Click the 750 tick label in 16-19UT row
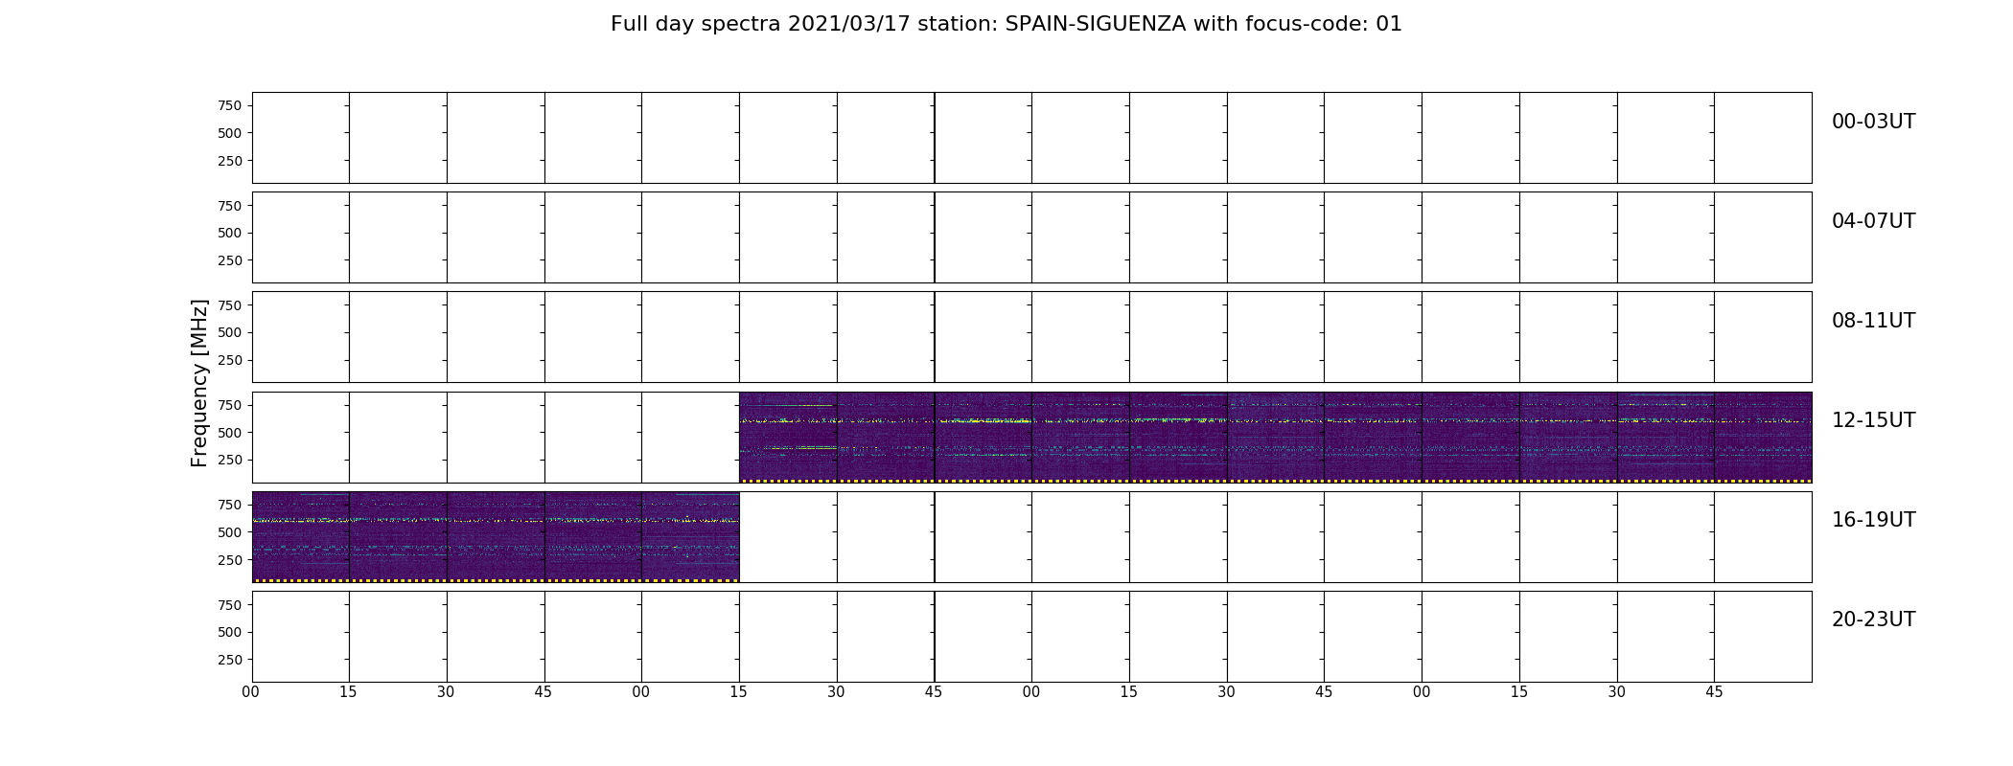 [230, 505]
